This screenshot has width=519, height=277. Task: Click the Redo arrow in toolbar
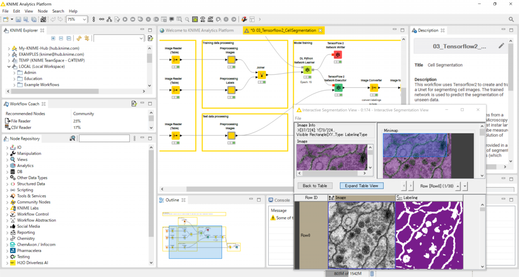pos(60,19)
